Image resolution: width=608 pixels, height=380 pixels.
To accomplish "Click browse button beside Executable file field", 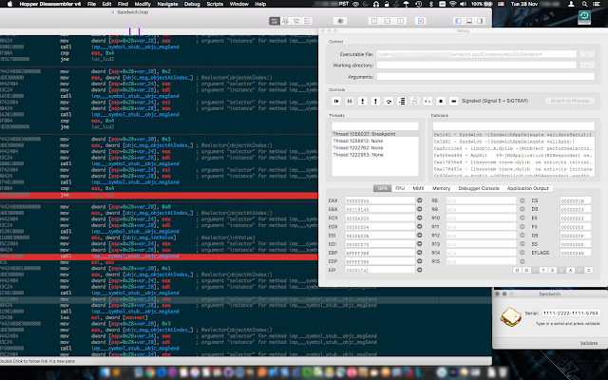I will point(587,54).
